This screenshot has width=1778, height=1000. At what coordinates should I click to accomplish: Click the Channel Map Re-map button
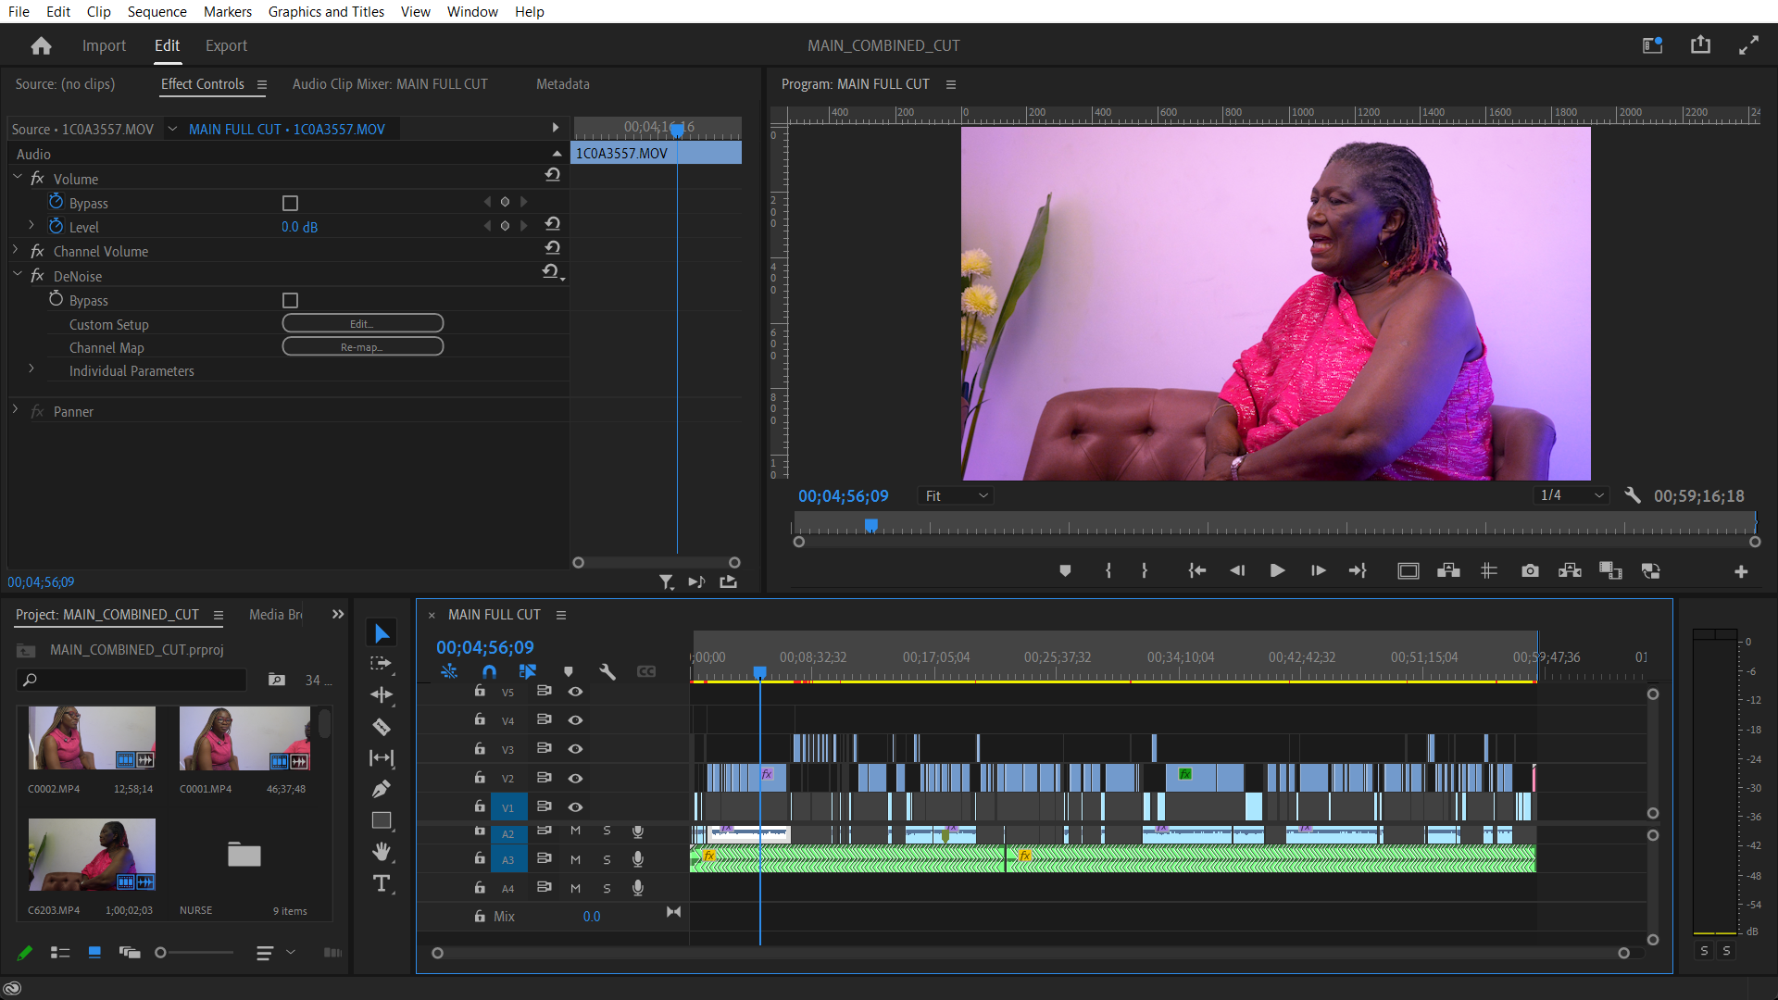(362, 347)
